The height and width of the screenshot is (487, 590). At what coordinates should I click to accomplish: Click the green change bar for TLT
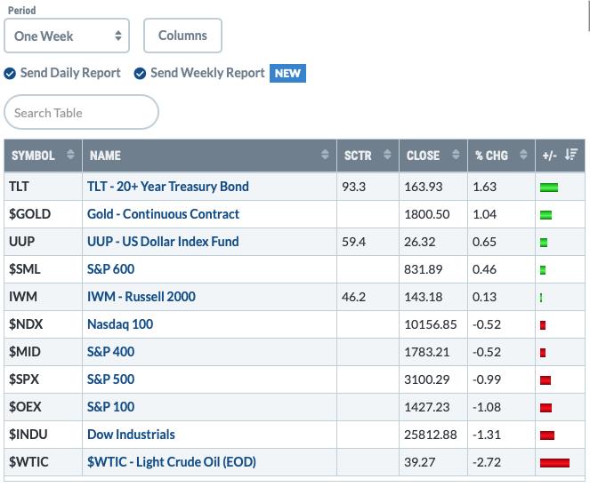pos(549,188)
